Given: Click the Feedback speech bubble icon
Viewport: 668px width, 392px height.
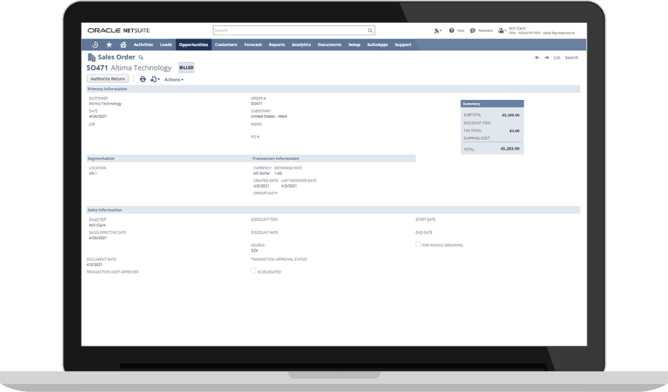Looking at the screenshot, I should coord(473,30).
